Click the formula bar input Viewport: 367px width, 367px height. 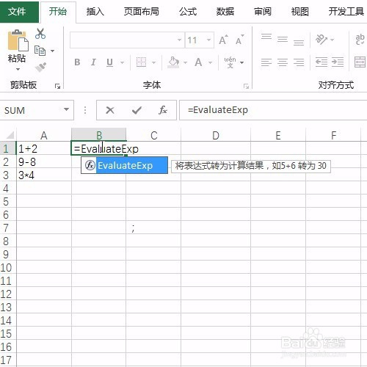[273, 110]
